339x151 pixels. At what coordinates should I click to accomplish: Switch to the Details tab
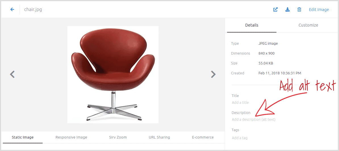(252, 25)
